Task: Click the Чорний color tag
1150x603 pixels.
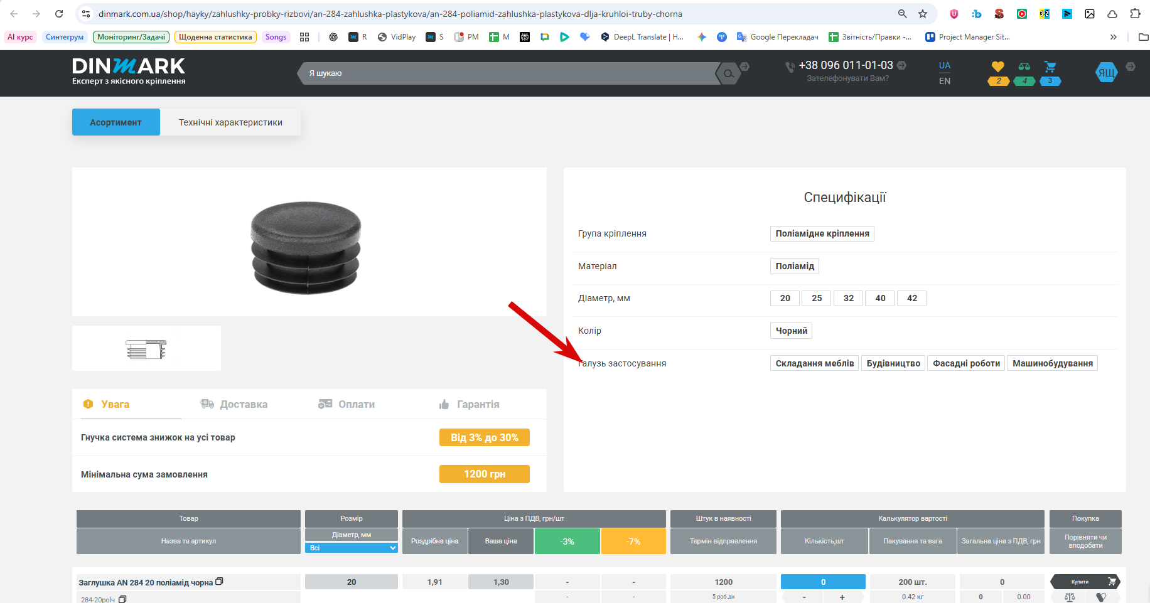Action: pos(791,331)
